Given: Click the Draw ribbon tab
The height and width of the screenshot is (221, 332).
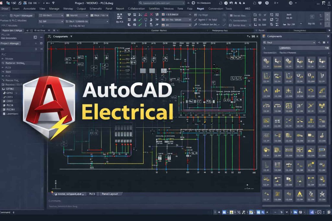Looking at the screenshot, I should click(x=5, y=9).
